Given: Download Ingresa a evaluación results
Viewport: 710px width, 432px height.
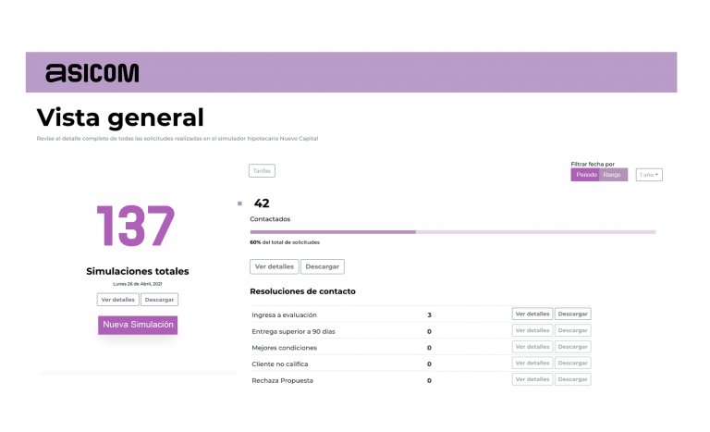Looking at the screenshot, I should click(x=573, y=315).
